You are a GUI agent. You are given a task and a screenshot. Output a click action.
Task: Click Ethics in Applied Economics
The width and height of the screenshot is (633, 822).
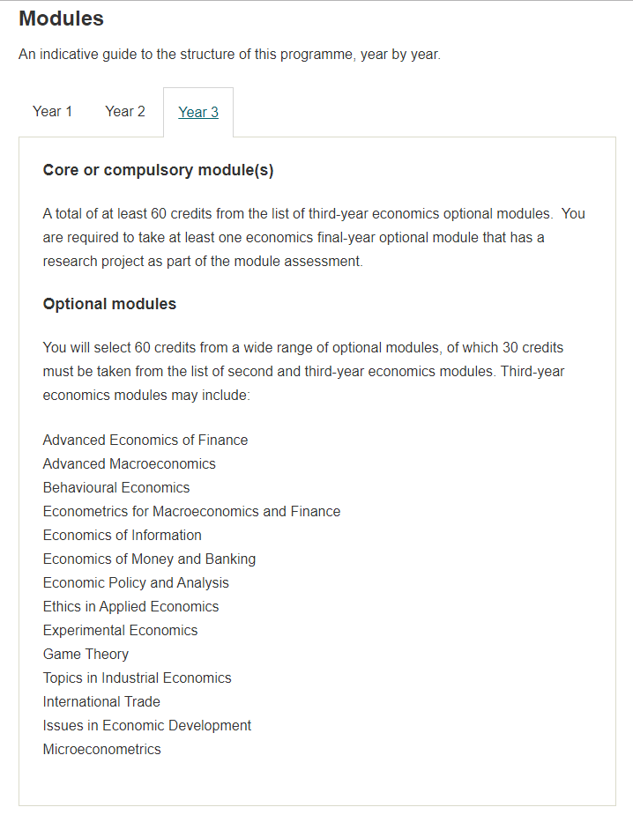pos(130,606)
